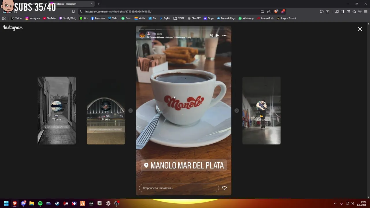
Task: Expand the STAFF bookmarks folder
Action: click(x=179, y=18)
